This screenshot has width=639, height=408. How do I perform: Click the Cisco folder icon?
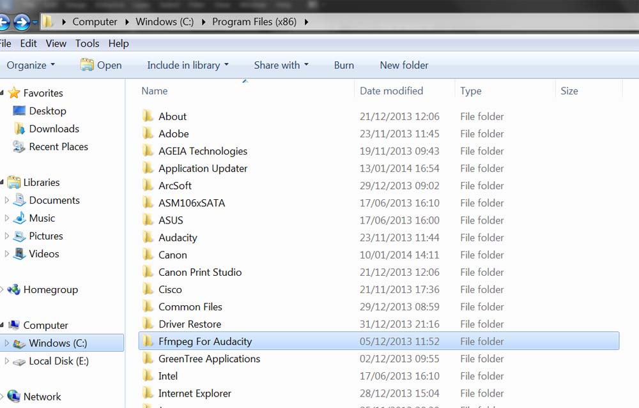[x=148, y=289]
